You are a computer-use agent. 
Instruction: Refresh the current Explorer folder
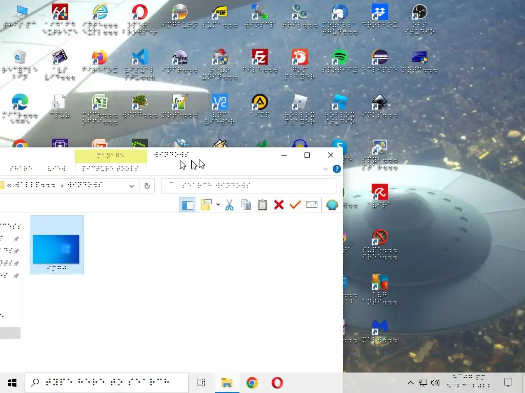pyautogui.click(x=147, y=186)
